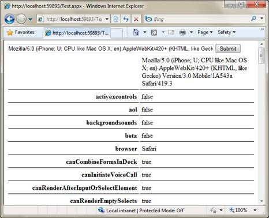Image resolution: width=269 pixels, height=218 pixels.
Task: Expand the address bar dropdown
Action: (107, 19)
